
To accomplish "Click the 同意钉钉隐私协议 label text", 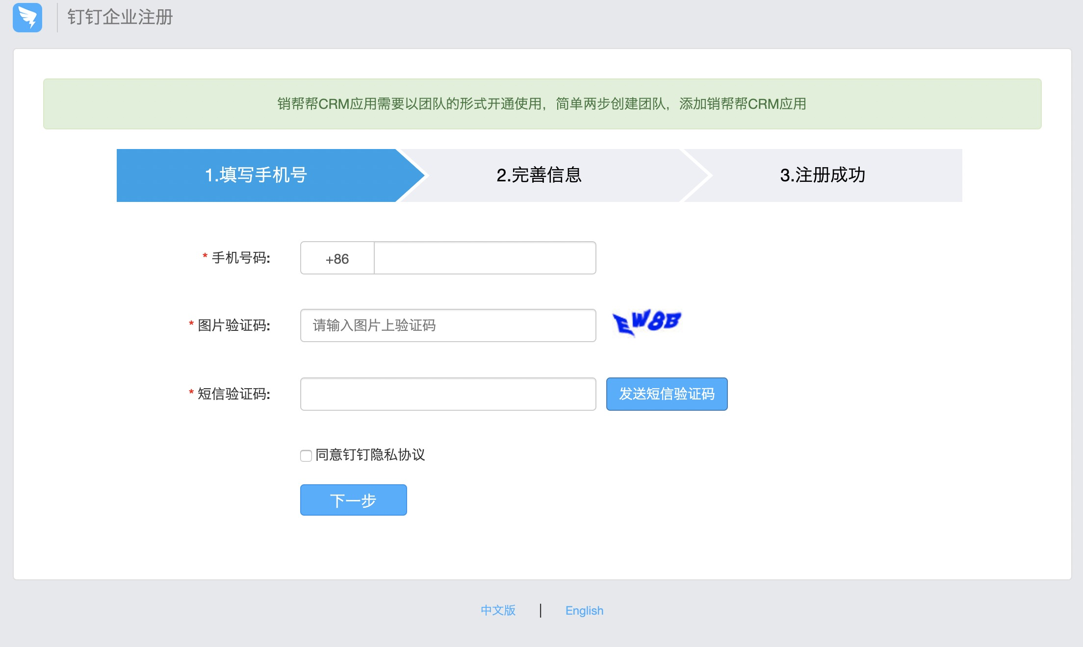I will [x=370, y=455].
